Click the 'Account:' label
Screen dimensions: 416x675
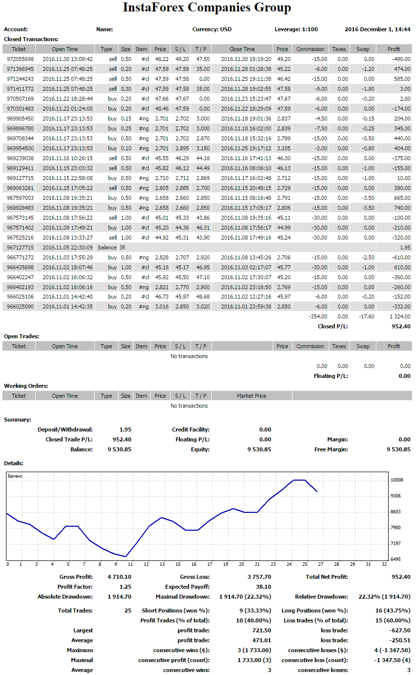(x=16, y=29)
